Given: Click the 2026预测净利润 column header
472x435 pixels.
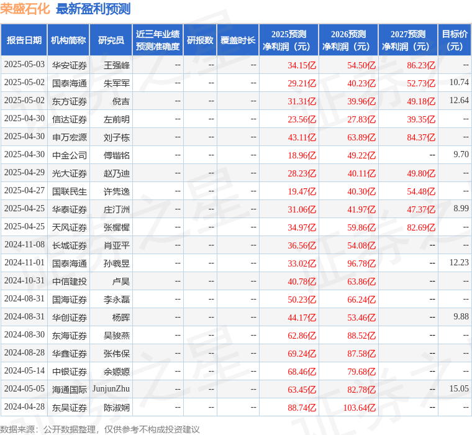Looking at the screenshot, I should pos(348,40).
